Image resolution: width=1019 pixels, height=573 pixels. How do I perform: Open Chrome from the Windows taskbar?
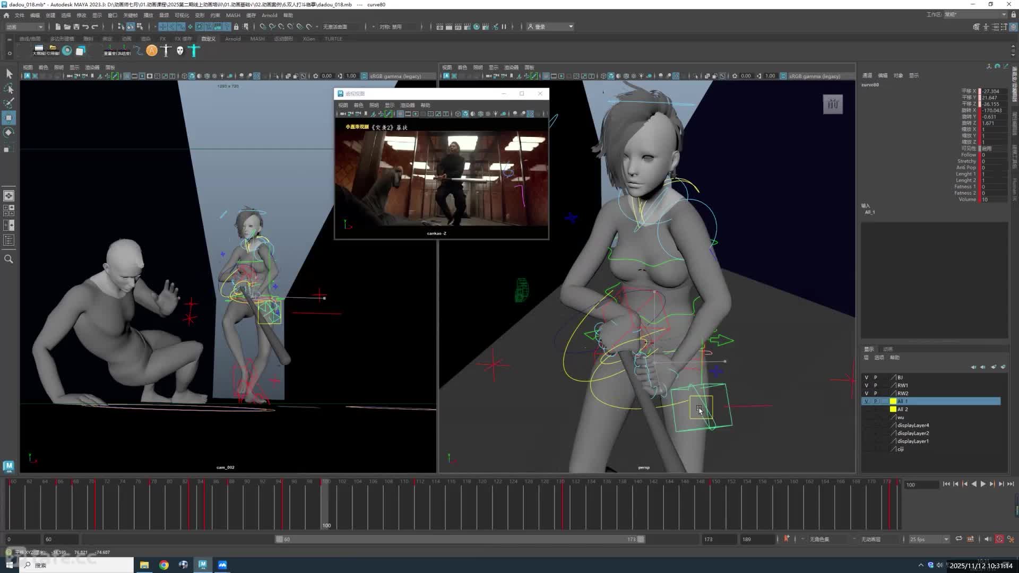tap(164, 565)
